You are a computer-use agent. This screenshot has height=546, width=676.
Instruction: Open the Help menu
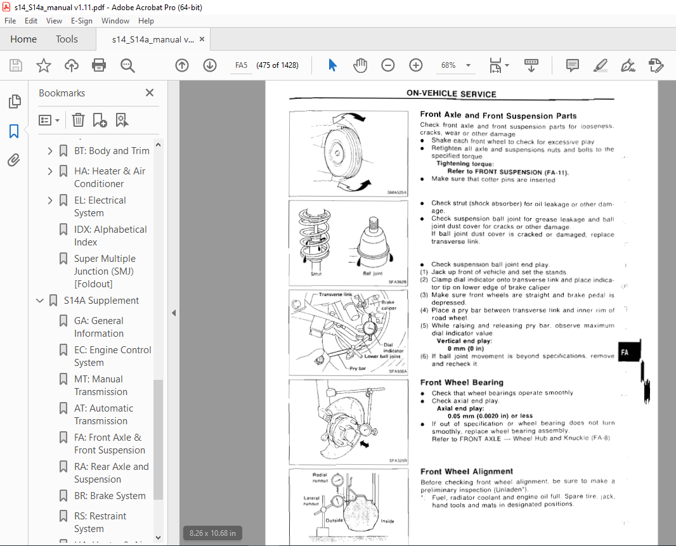146,21
